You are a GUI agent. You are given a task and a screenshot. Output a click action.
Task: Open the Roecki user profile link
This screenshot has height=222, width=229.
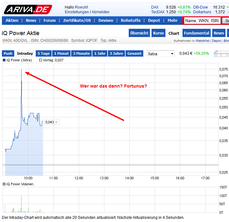pyautogui.click(x=81, y=7)
